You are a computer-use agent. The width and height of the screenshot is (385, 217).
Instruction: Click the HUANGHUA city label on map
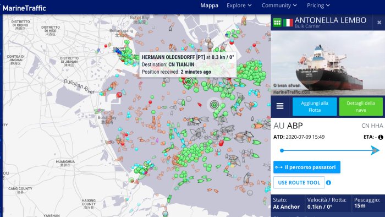coord(65,162)
